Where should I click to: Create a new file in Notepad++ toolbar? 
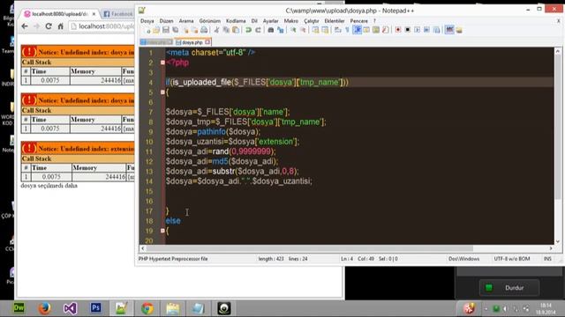(147, 30)
